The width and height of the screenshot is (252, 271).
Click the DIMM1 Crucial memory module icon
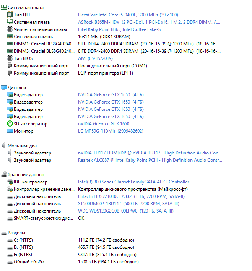click(10, 44)
